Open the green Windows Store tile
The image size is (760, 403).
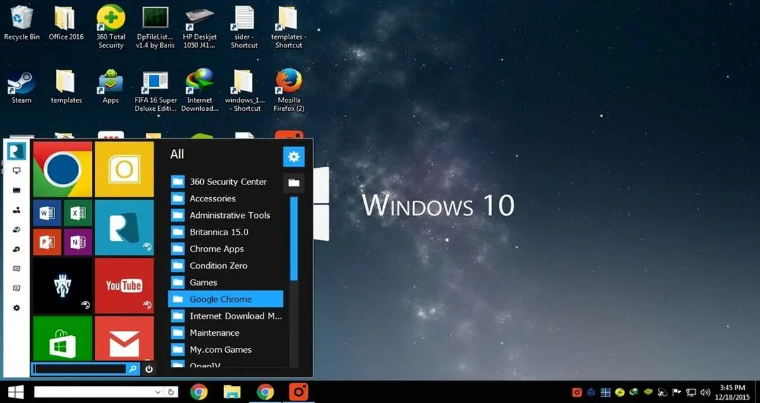pos(62,338)
